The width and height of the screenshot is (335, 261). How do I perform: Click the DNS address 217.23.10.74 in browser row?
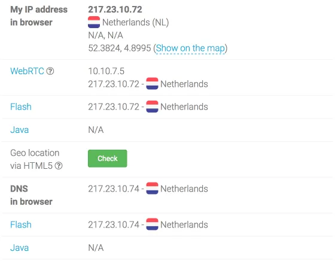[x=114, y=189]
